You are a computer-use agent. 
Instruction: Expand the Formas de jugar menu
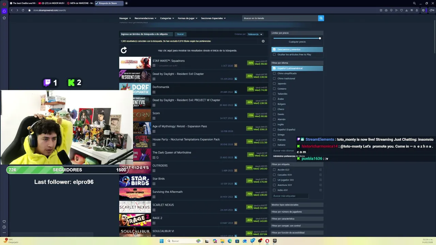point(187,18)
